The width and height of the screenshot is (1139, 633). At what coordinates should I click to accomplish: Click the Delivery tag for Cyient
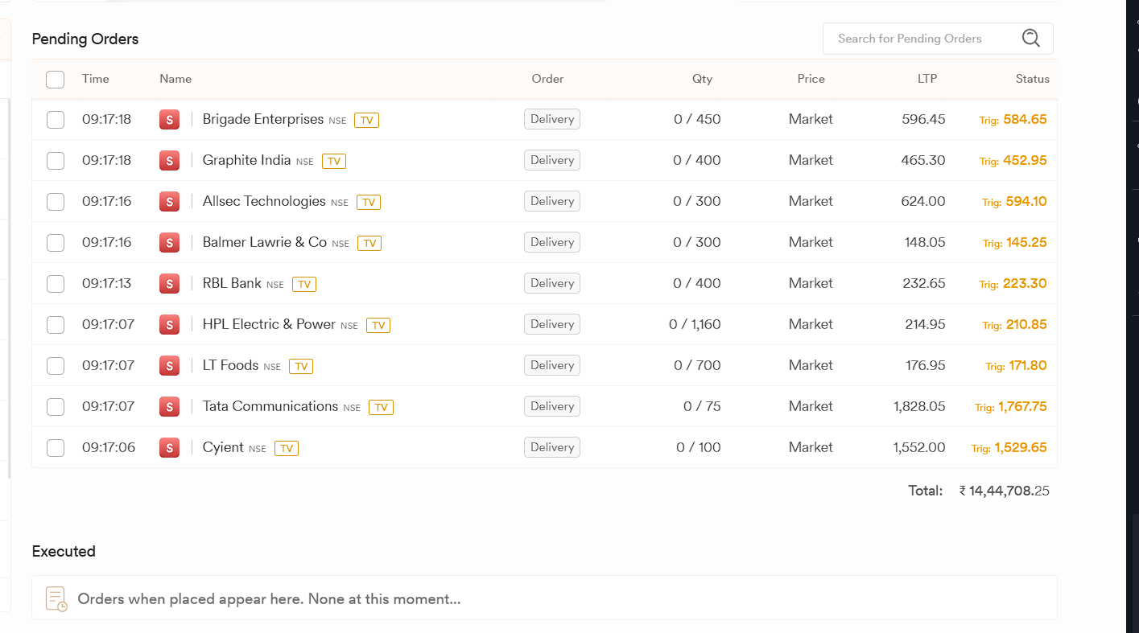pos(552,447)
